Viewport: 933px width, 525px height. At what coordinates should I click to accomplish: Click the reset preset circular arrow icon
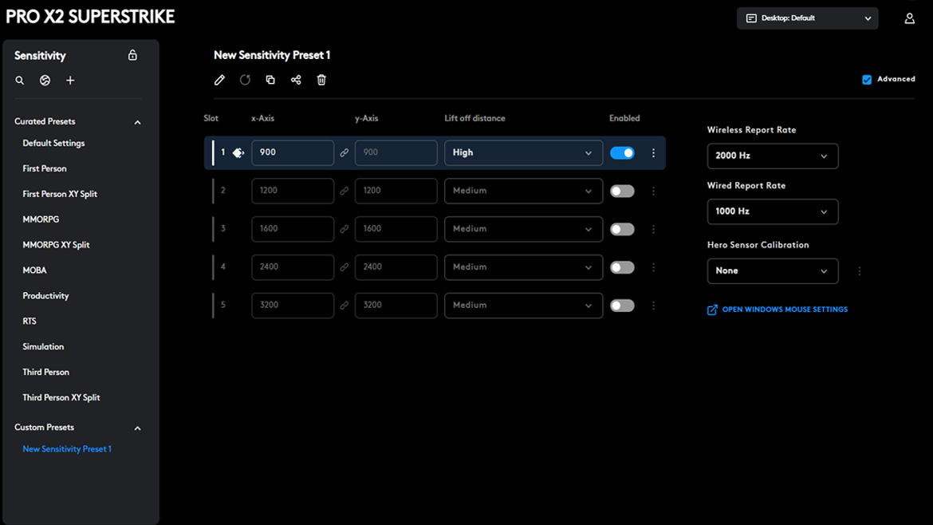coord(245,80)
